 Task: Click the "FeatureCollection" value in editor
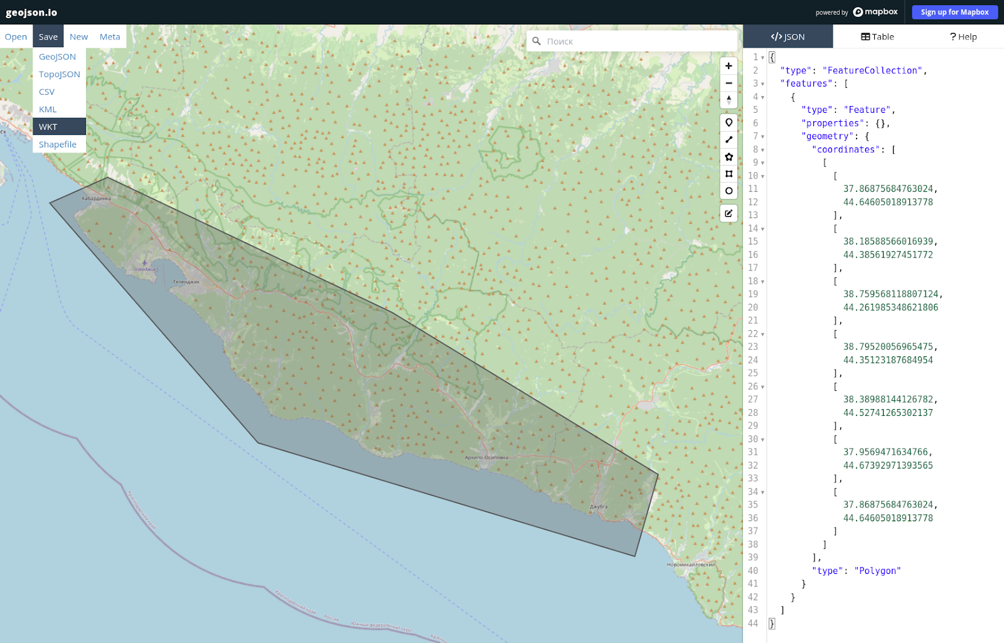(872, 70)
